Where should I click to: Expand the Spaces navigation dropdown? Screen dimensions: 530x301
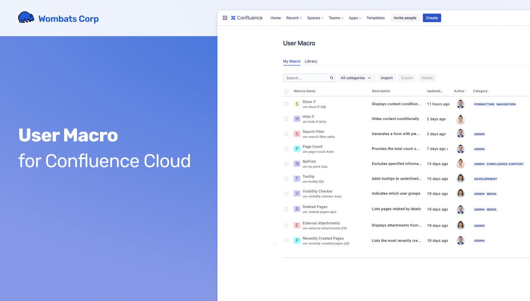(x=315, y=18)
